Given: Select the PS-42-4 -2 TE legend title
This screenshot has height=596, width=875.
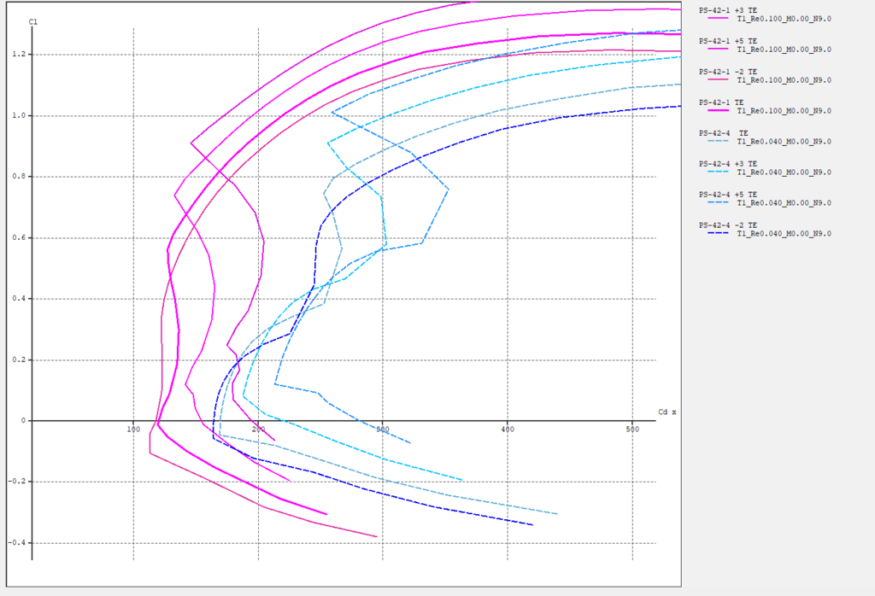Looking at the screenshot, I should (727, 225).
